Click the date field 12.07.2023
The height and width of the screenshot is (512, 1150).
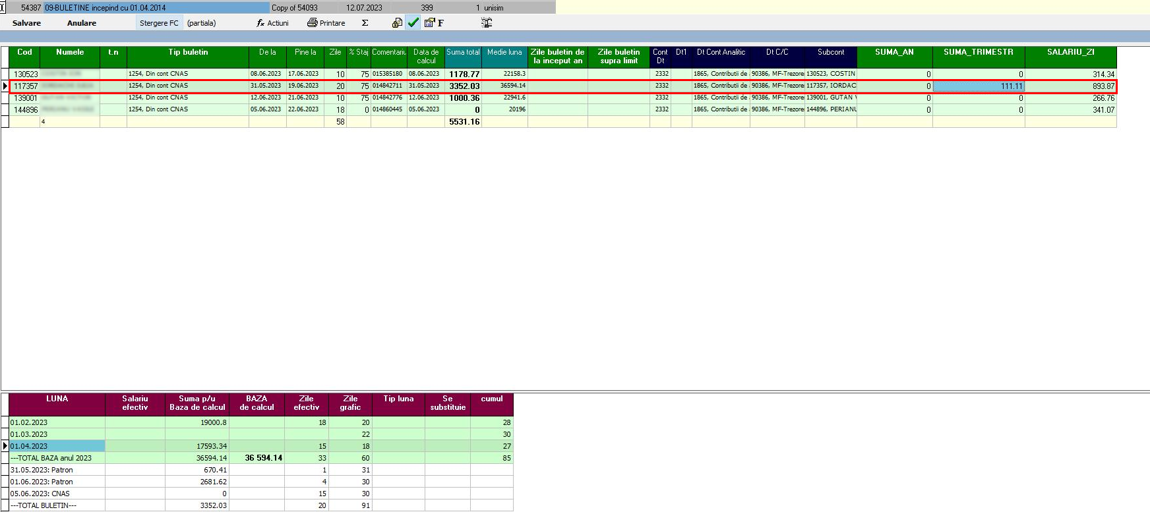pos(364,8)
